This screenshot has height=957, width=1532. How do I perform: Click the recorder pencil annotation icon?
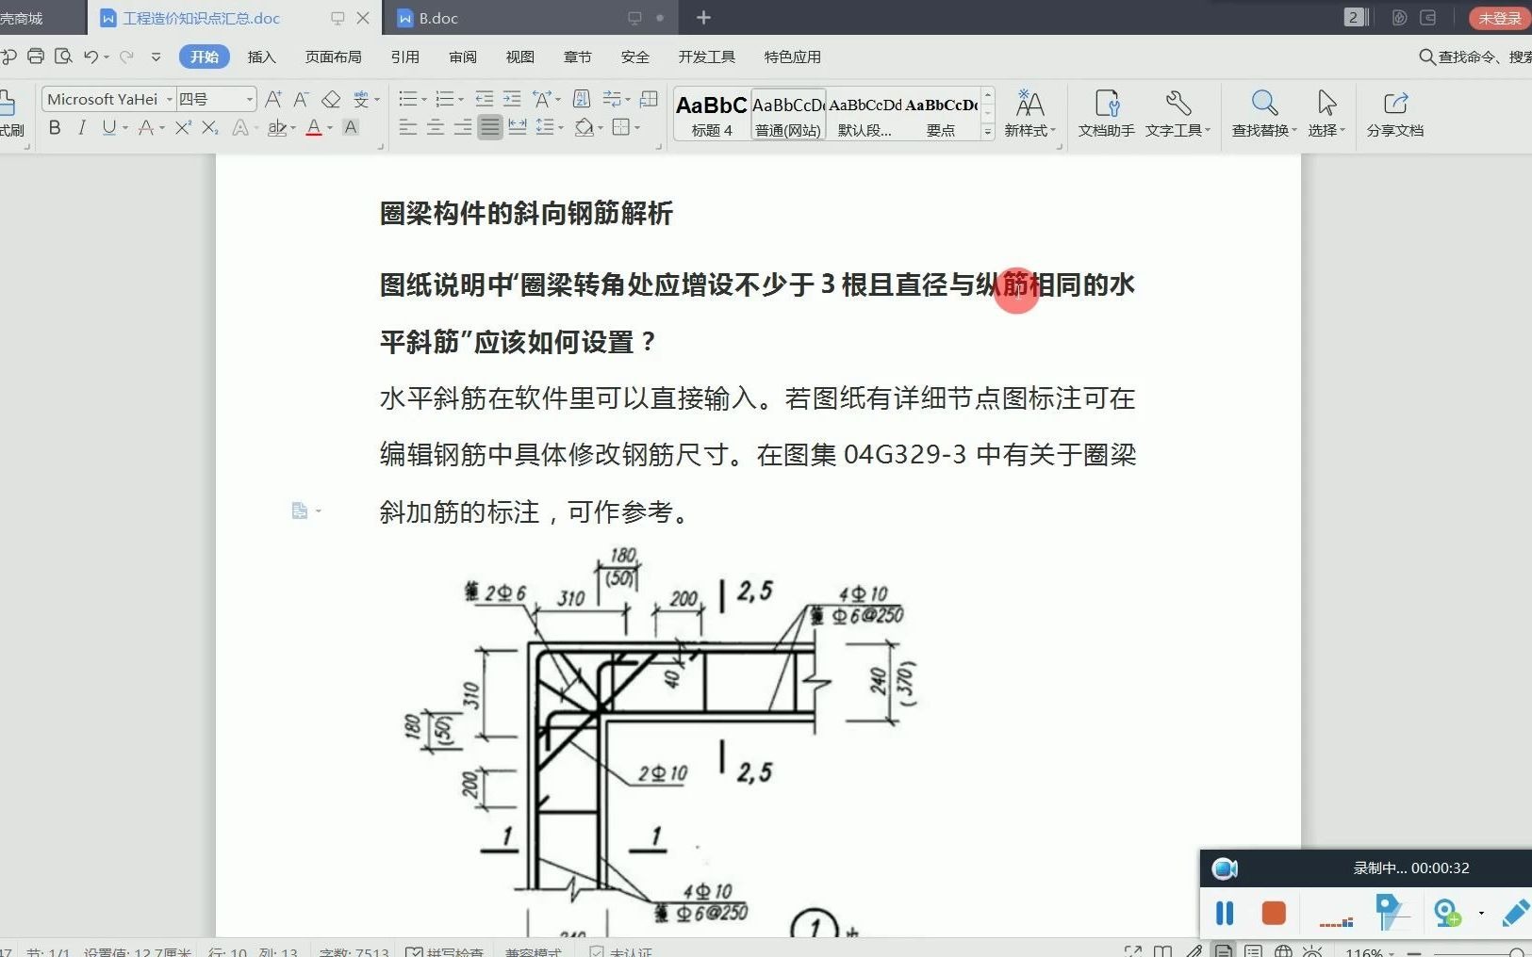[x=1514, y=913]
